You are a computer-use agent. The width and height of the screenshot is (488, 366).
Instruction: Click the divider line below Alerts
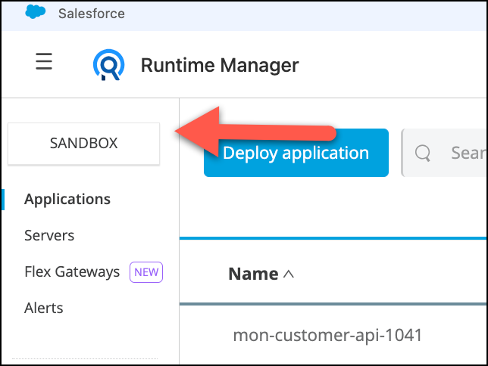click(x=85, y=359)
